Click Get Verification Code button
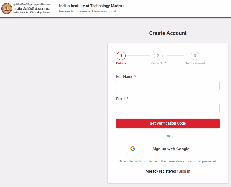 pos(168,123)
